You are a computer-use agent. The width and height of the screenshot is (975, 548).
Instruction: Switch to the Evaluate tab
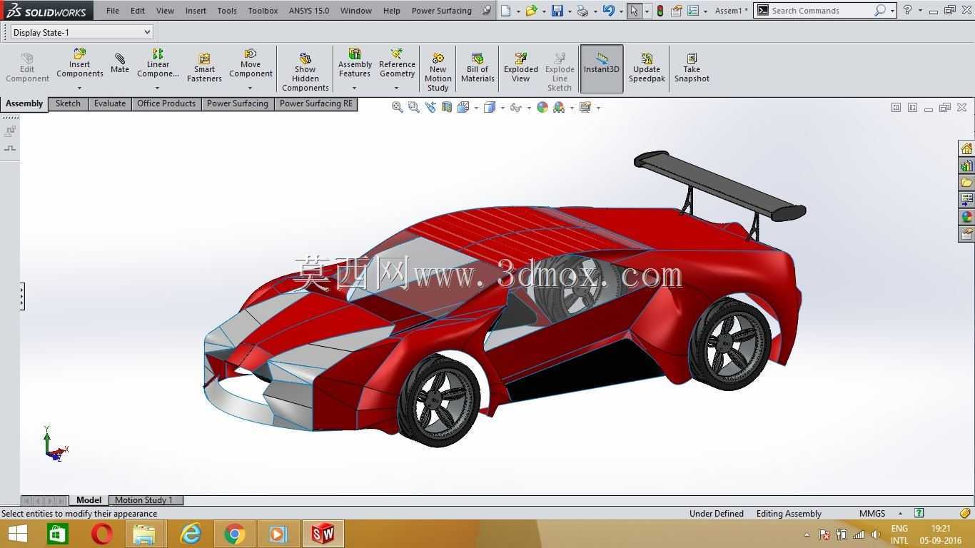(x=110, y=103)
